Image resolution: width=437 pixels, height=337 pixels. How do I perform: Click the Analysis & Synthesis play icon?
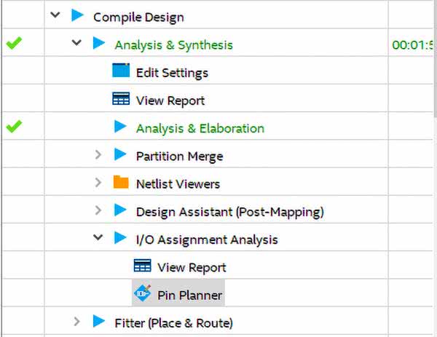pos(100,44)
